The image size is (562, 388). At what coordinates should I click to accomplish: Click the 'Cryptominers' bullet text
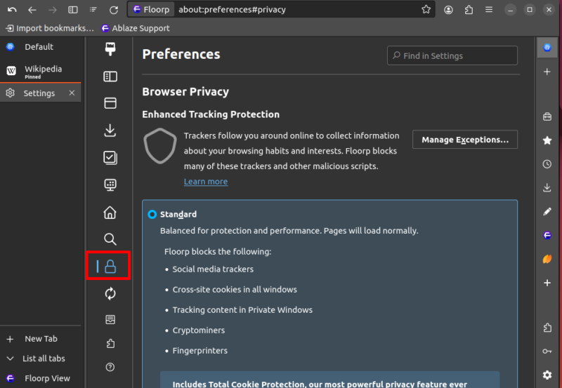[x=199, y=330]
